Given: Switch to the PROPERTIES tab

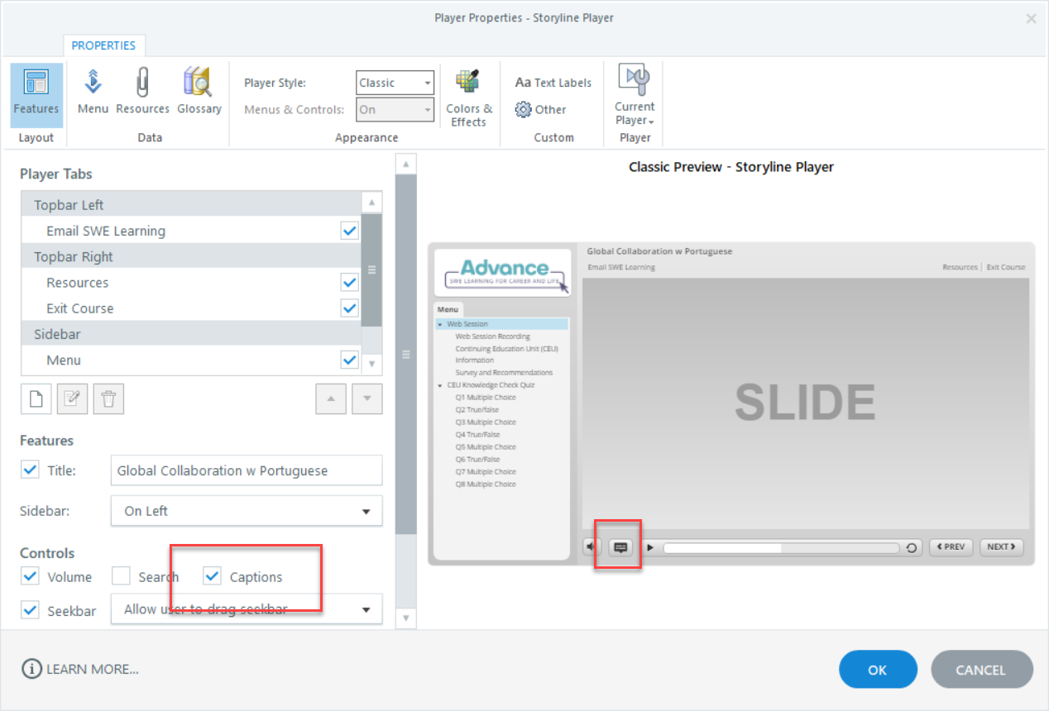Looking at the screenshot, I should (x=103, y=45).
